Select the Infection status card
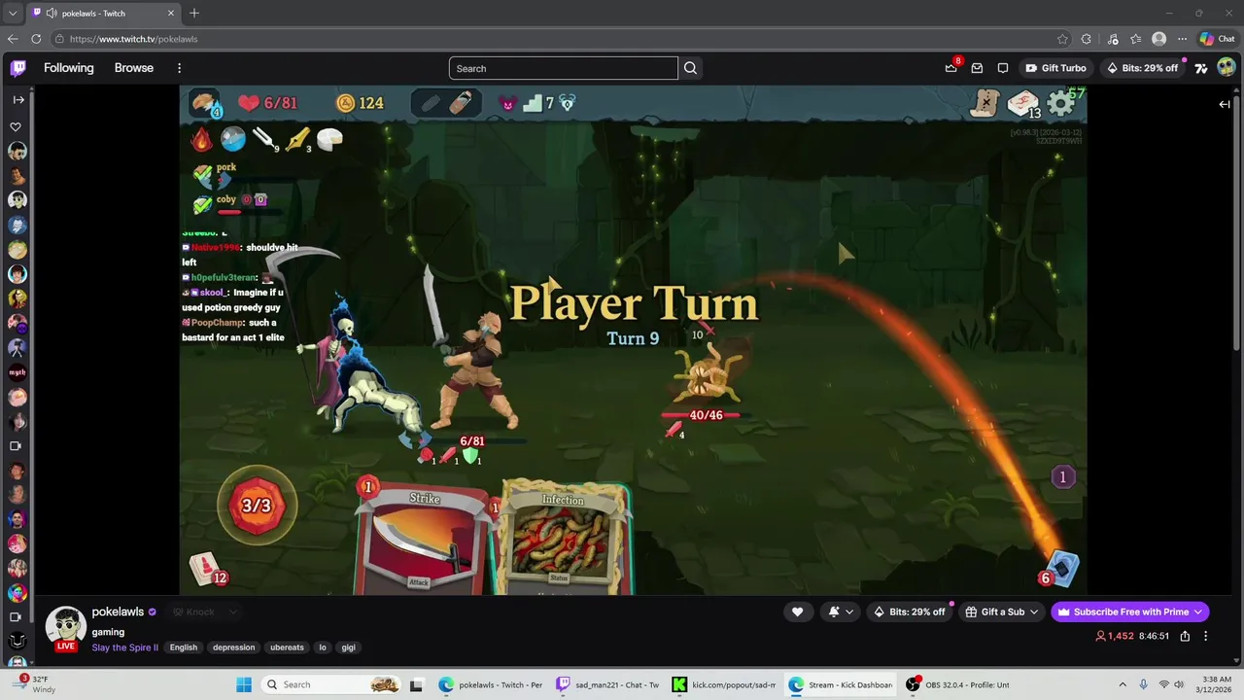Image resolution: width=1244 pixels, height=700 pixels. click(x=564, y=537)
